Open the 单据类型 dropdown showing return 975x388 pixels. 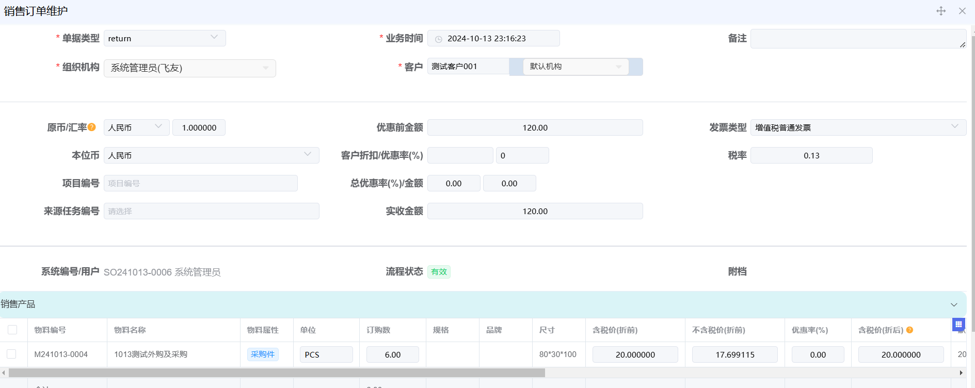tap(165, 38)
